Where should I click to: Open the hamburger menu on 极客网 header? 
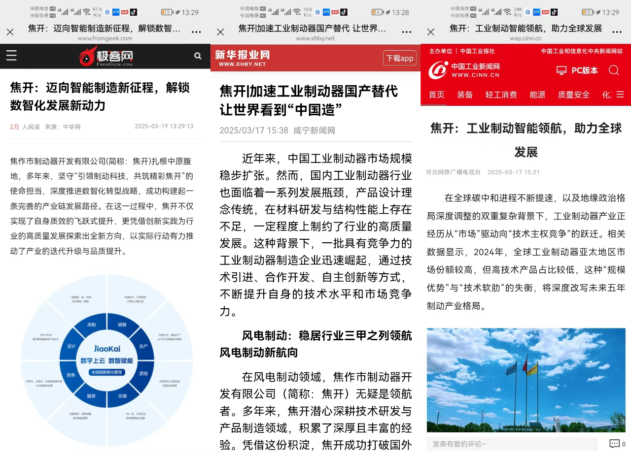[x=11, y=56]
